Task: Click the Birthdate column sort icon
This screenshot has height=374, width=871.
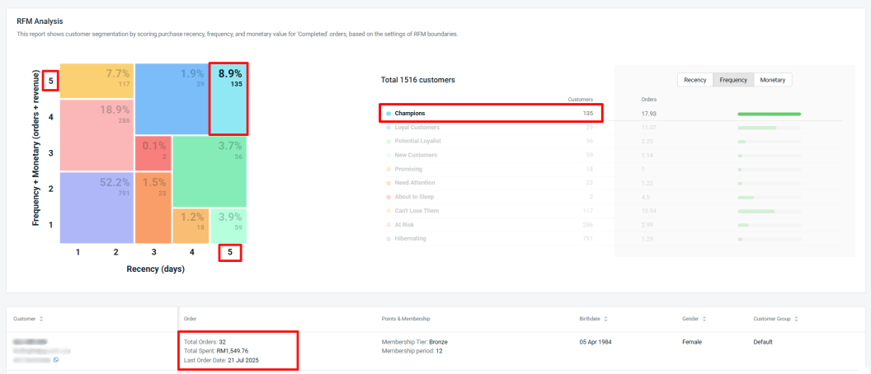Action: [606, 319]
